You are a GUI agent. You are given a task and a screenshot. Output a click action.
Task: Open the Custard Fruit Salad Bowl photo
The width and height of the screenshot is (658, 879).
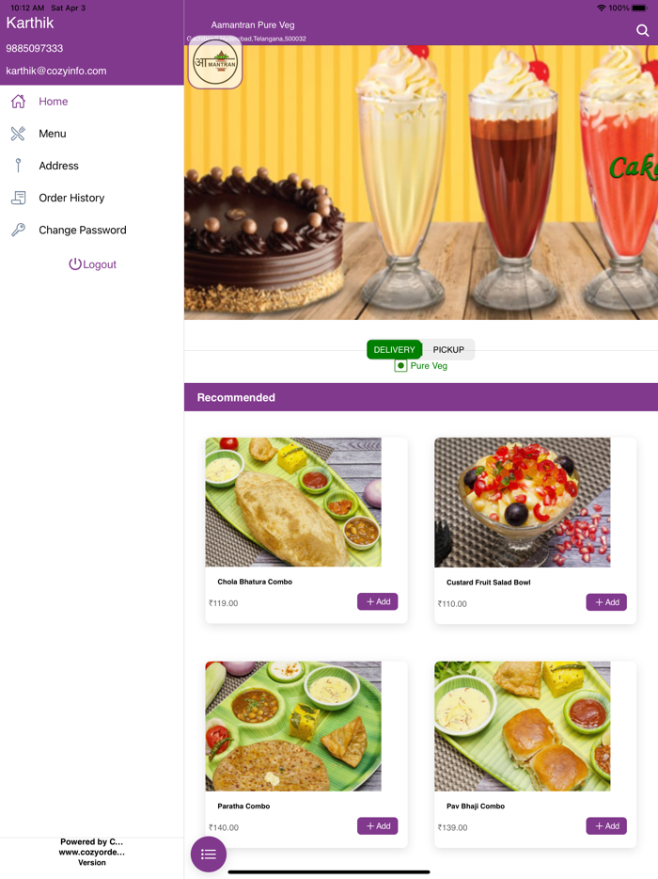(x=523, y=503)
